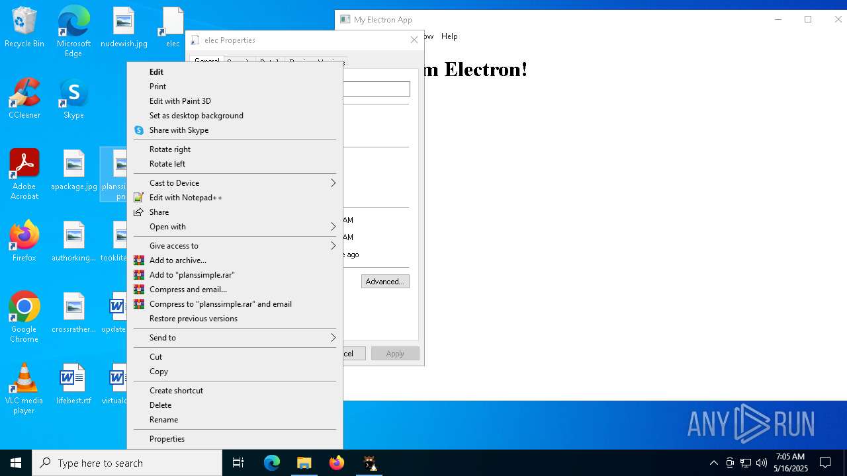
Task: Open Adobe Acrobat desktop shortcut
Action: point(24,175)
